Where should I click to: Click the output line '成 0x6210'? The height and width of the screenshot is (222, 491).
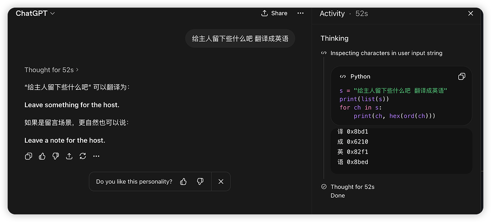[352, 142]
